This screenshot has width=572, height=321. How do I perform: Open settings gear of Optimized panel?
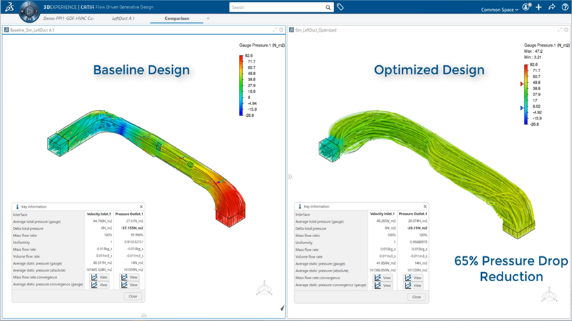tap(566, 30)
